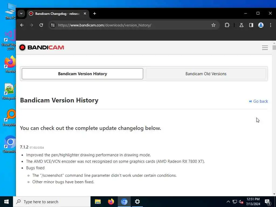Open the user profile avatar
276x207 pixels.
tap(261, 25)
